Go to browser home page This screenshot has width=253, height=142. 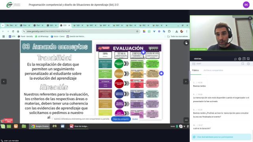18,32
